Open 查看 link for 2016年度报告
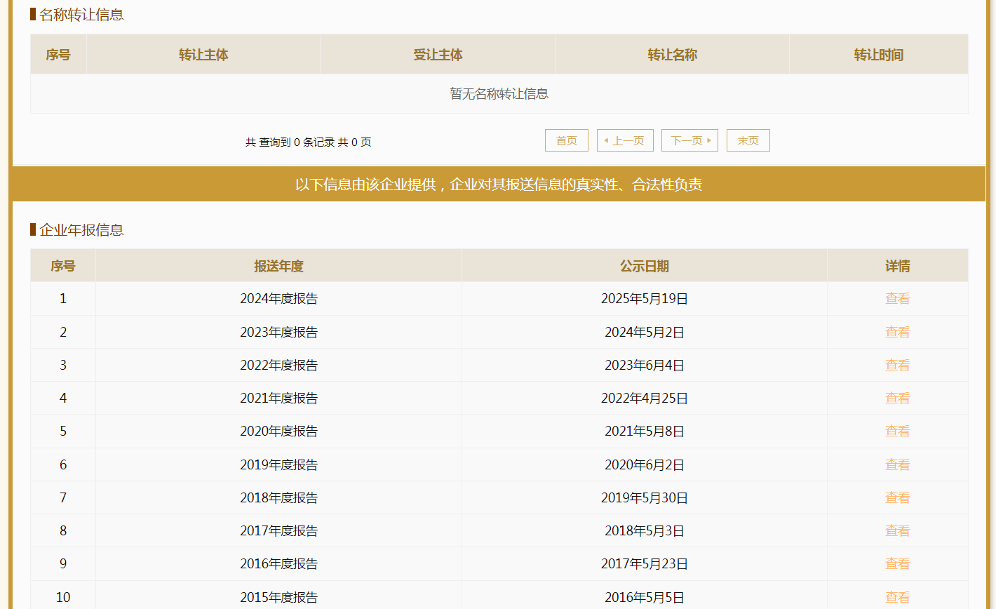Image resolution: width=996 pixels, height=609 pixels. click(897, 563)
